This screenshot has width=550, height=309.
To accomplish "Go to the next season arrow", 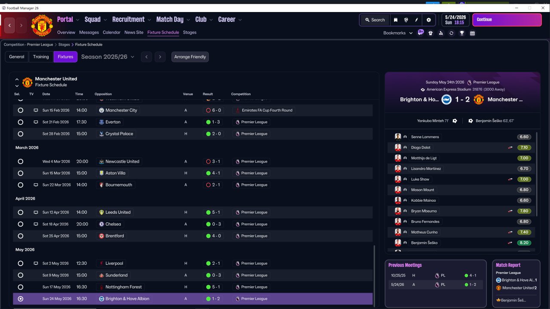I will [x=160, y=57].
